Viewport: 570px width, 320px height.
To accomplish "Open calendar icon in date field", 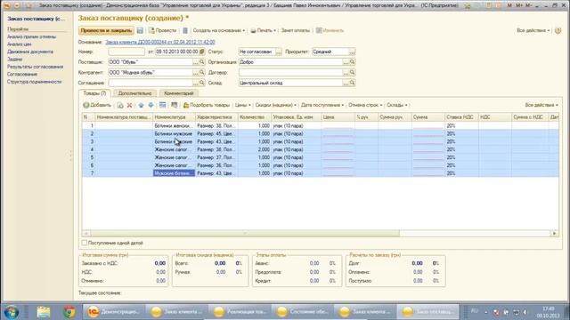I will (x=202, y=52).
